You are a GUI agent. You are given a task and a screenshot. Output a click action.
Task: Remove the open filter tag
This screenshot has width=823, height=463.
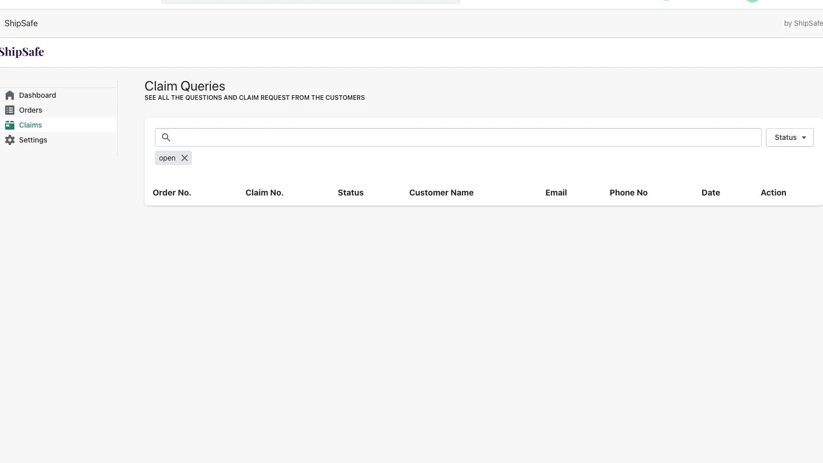pos(185,158)
